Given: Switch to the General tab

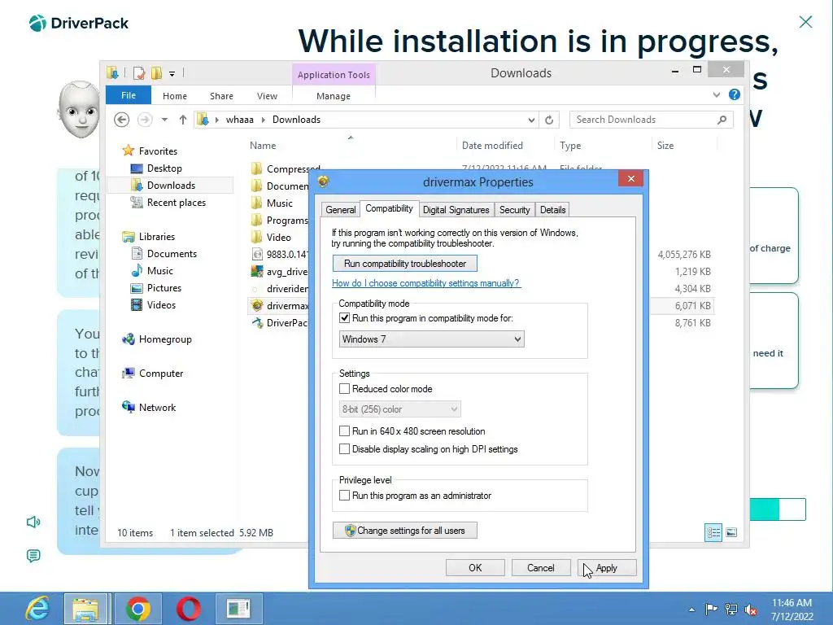Looking at the screenshot, I should point(341,210).
